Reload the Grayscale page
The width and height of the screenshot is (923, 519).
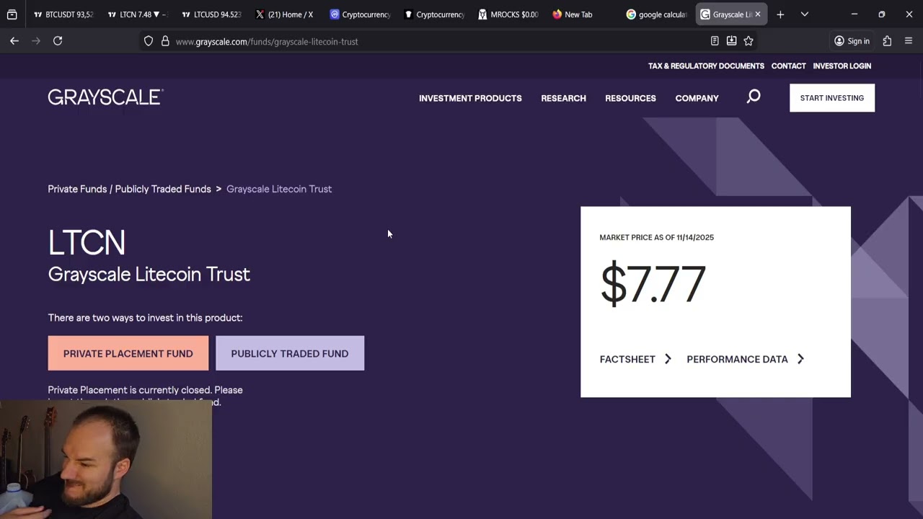tap(58, 41)
